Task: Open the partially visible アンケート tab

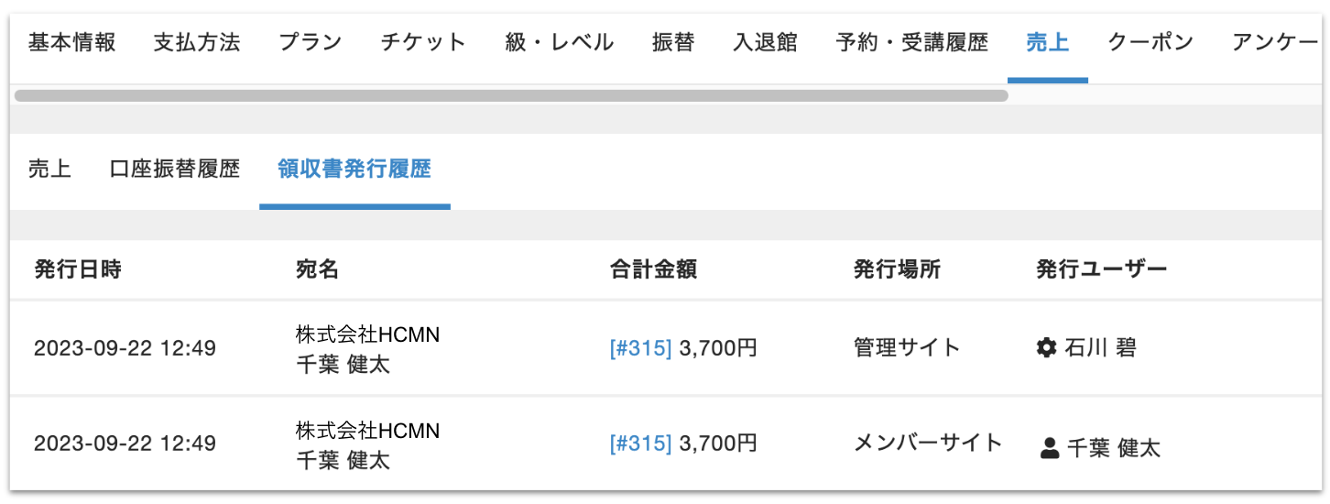Action: [x=1275, y=42]
